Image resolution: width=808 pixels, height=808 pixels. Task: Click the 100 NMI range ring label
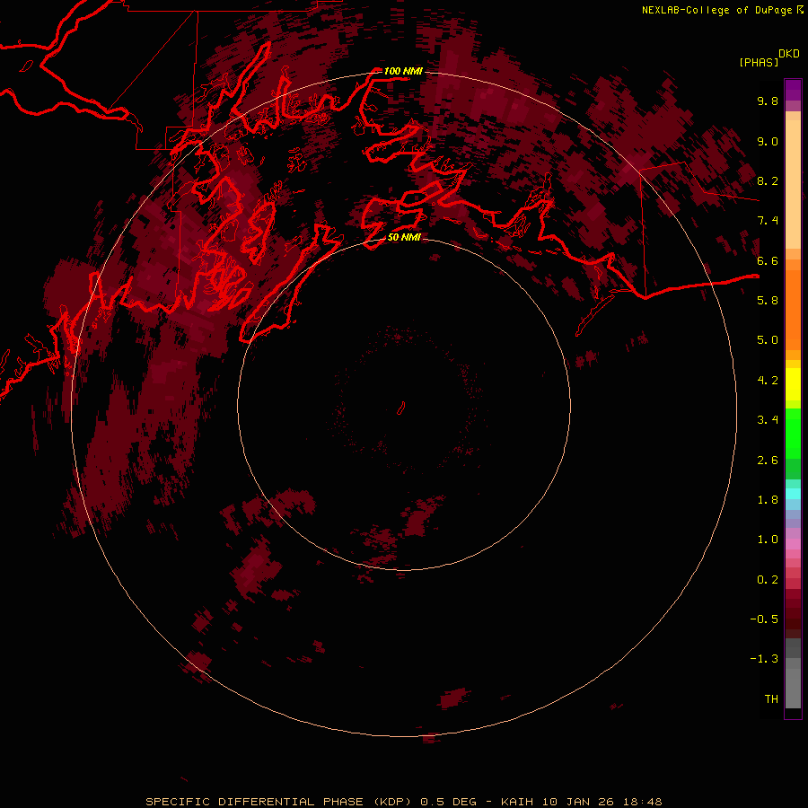[403, 71]
